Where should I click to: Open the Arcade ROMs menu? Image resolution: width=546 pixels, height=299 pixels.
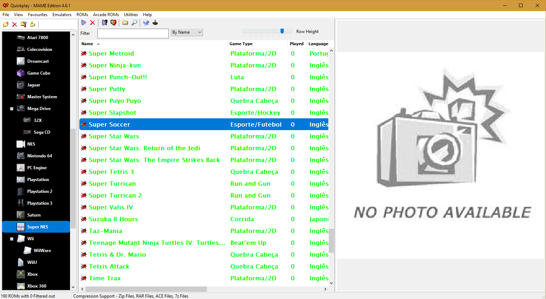(x=106, y=15)
